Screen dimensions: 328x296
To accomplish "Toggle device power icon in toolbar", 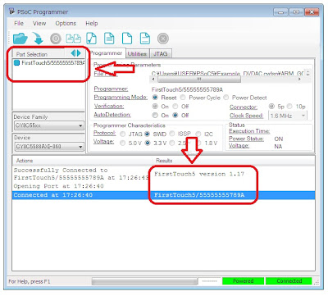I will click(x=56, y=39).
